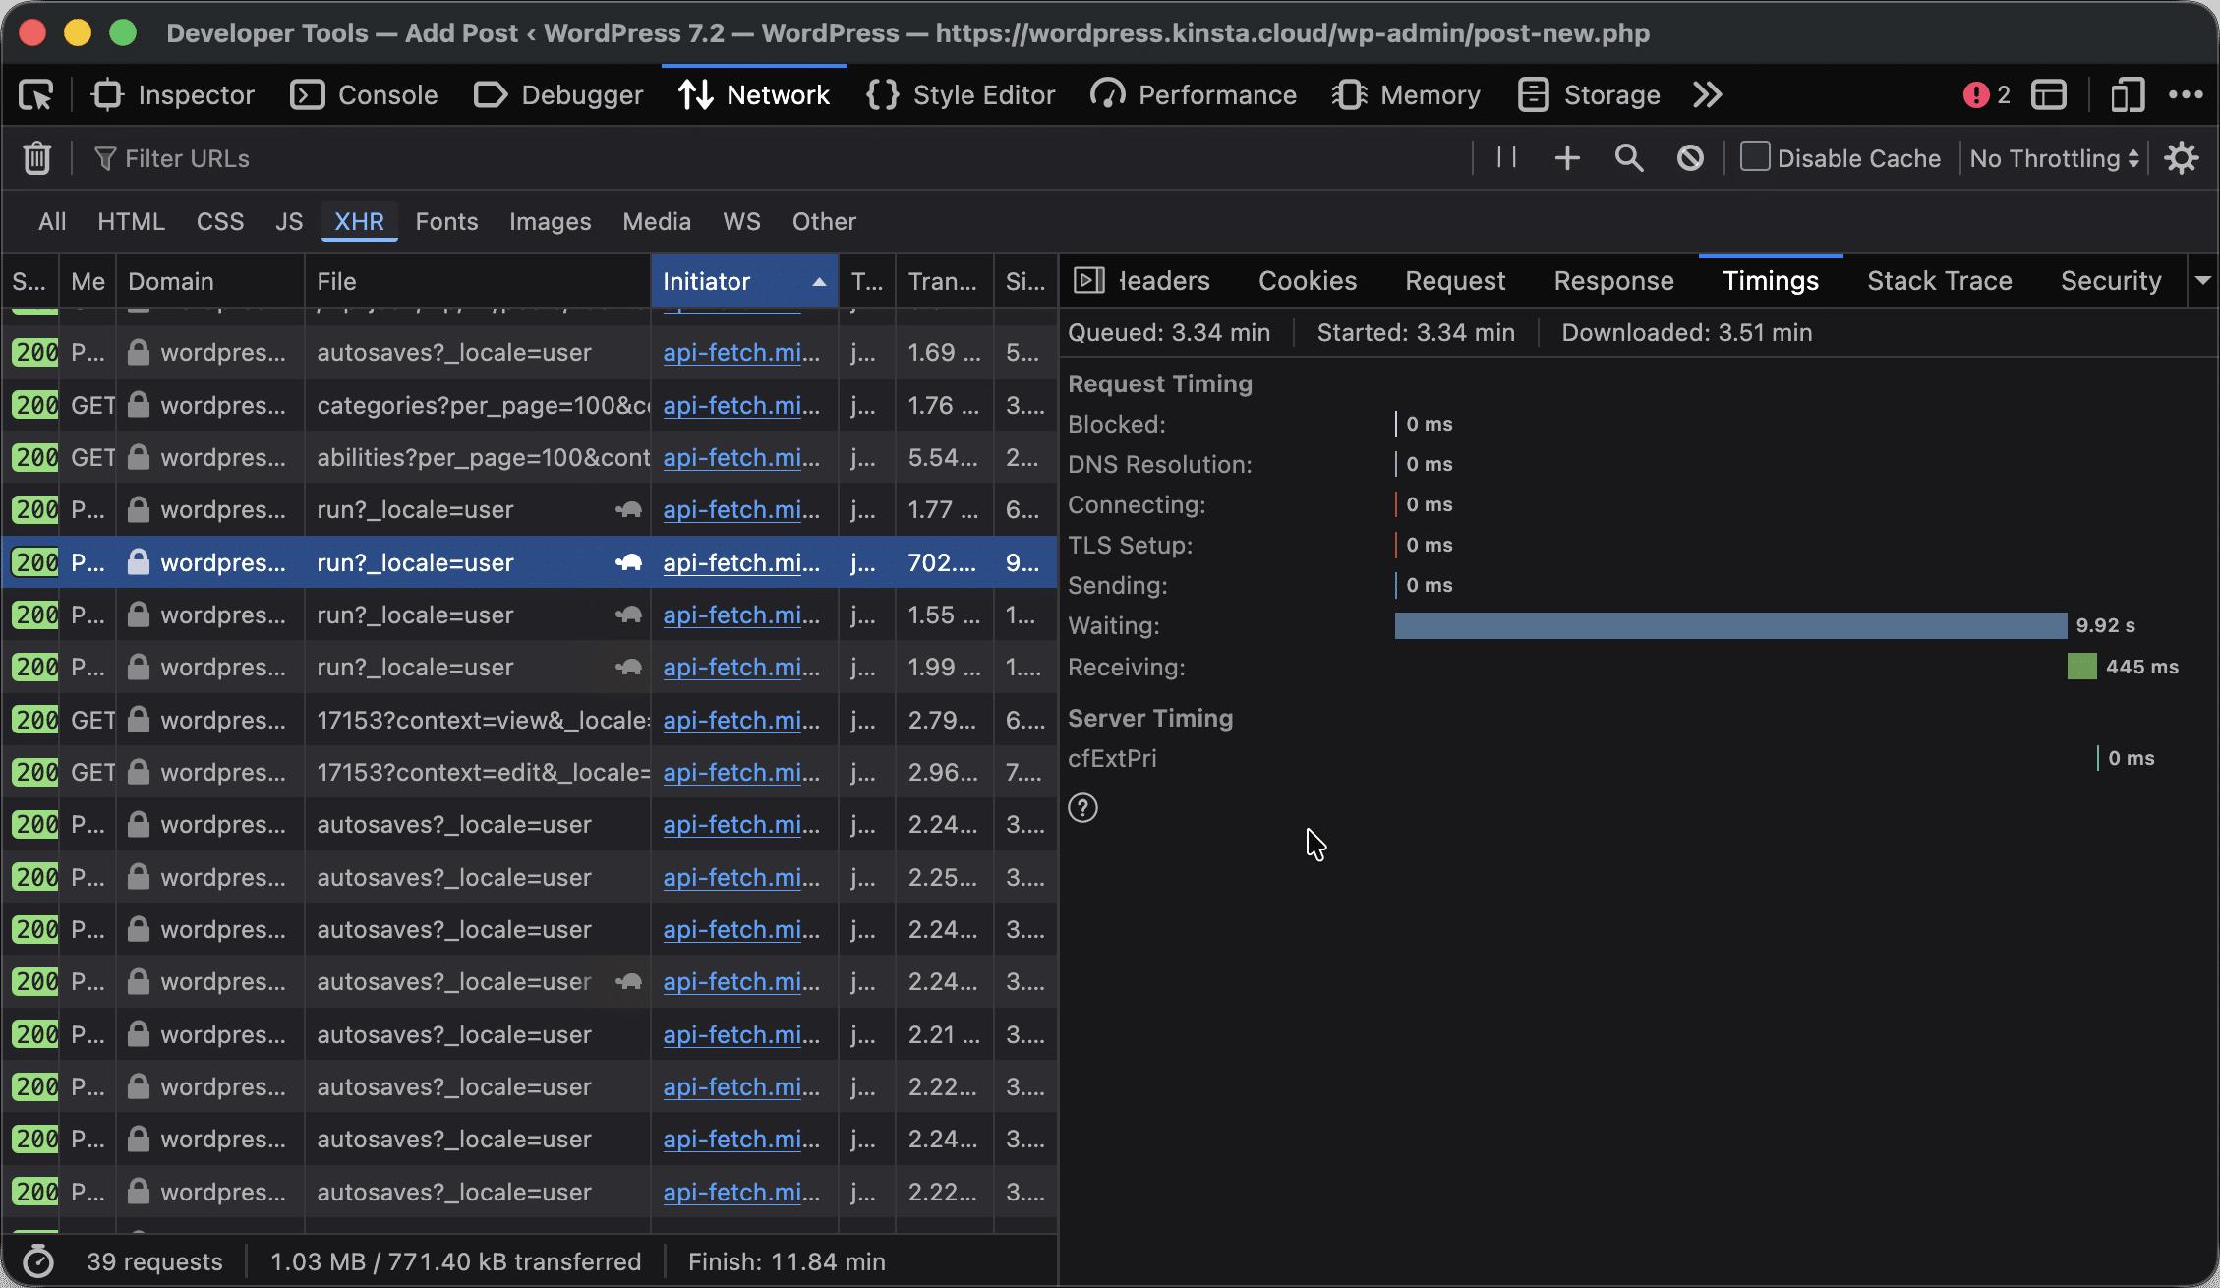Screen dimensions: 2220x1288
Task: Open the No Throttling dropdown
Action: click(2055, 158)
